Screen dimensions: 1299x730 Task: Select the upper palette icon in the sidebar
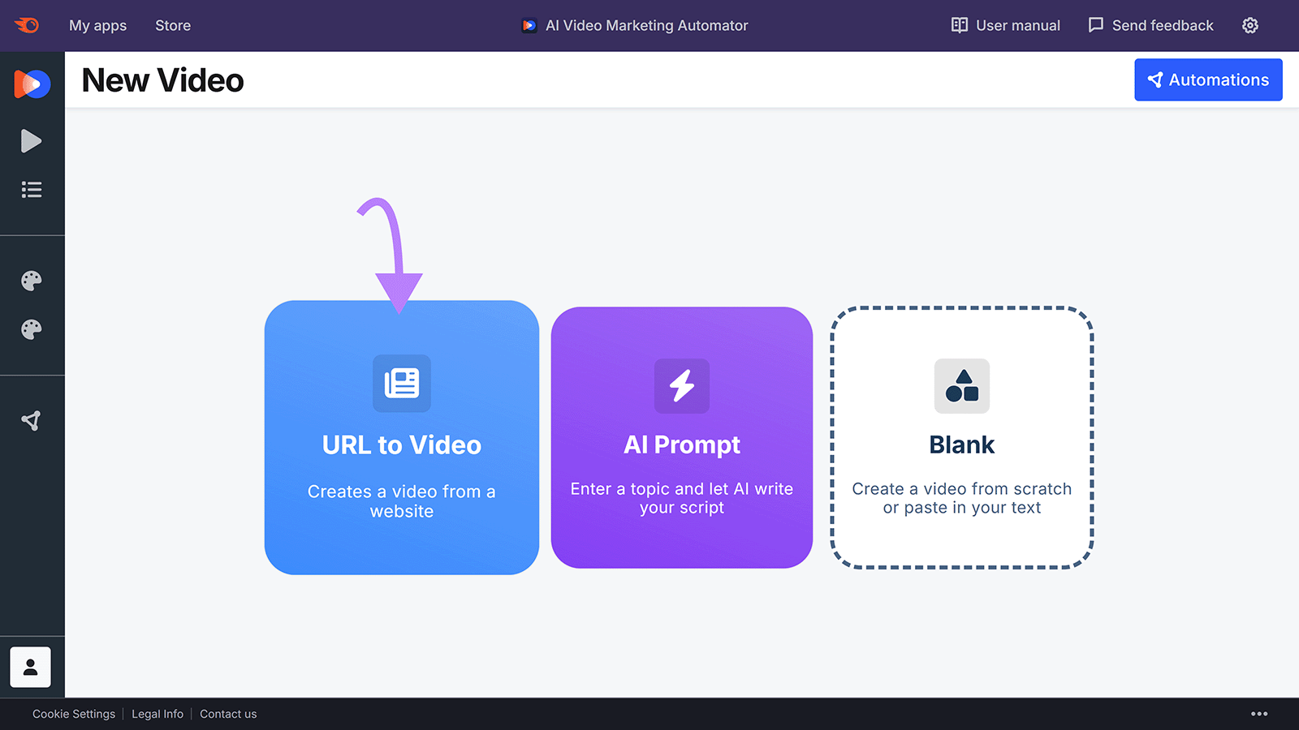tap(31, 280)
